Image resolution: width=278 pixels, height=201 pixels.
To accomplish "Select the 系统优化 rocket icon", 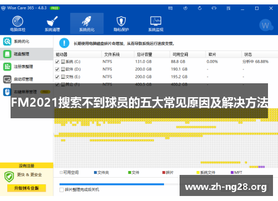I will click(x=87, y=21).
